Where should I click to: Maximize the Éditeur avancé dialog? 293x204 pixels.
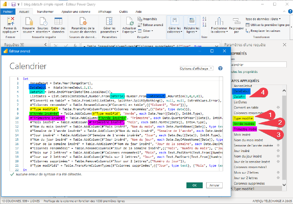pos(212,51)
